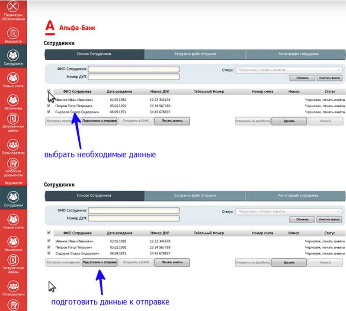Open Загруженные файлы in the upper sidebar

click(13, 123)
